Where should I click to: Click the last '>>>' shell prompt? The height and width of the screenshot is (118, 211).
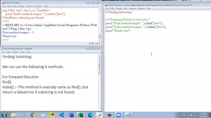tap(6, 40)
